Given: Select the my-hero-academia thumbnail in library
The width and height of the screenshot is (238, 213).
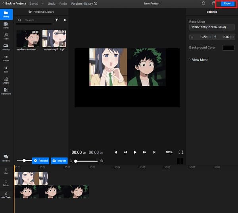Looking at the screenshot, I should (28, 38).
